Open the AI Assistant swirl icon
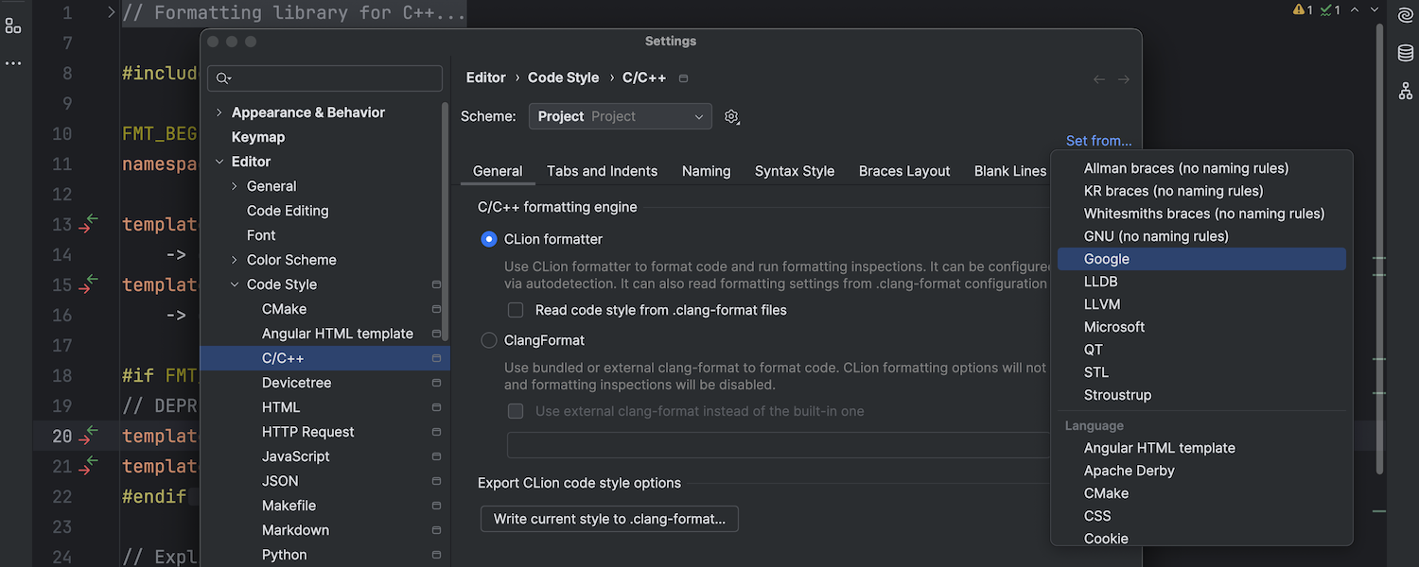This screenshot has height=567, width=1419. coord(1406,15)
